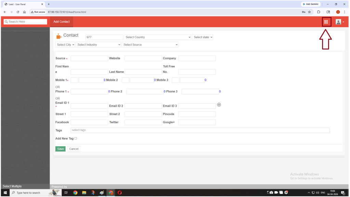This screenshot has height=197, width=350.
Task: Open the Chrome three-dot menu
Action: click(x=345, y=12)
